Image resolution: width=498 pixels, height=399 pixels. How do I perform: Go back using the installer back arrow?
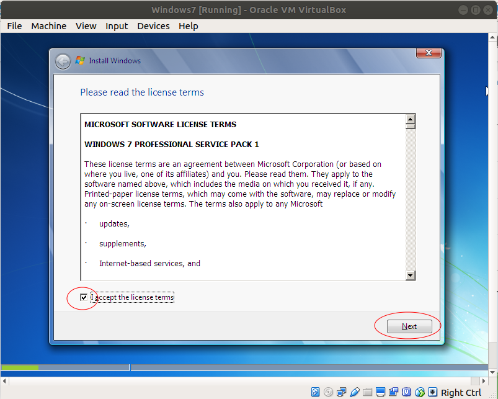63,61
